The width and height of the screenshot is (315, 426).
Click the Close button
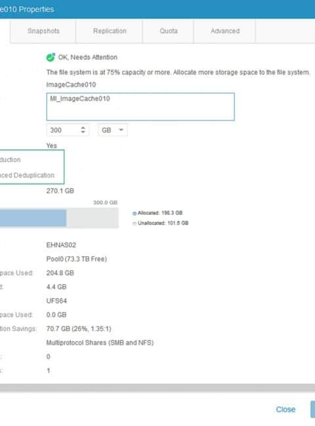(x=285, y=410)
